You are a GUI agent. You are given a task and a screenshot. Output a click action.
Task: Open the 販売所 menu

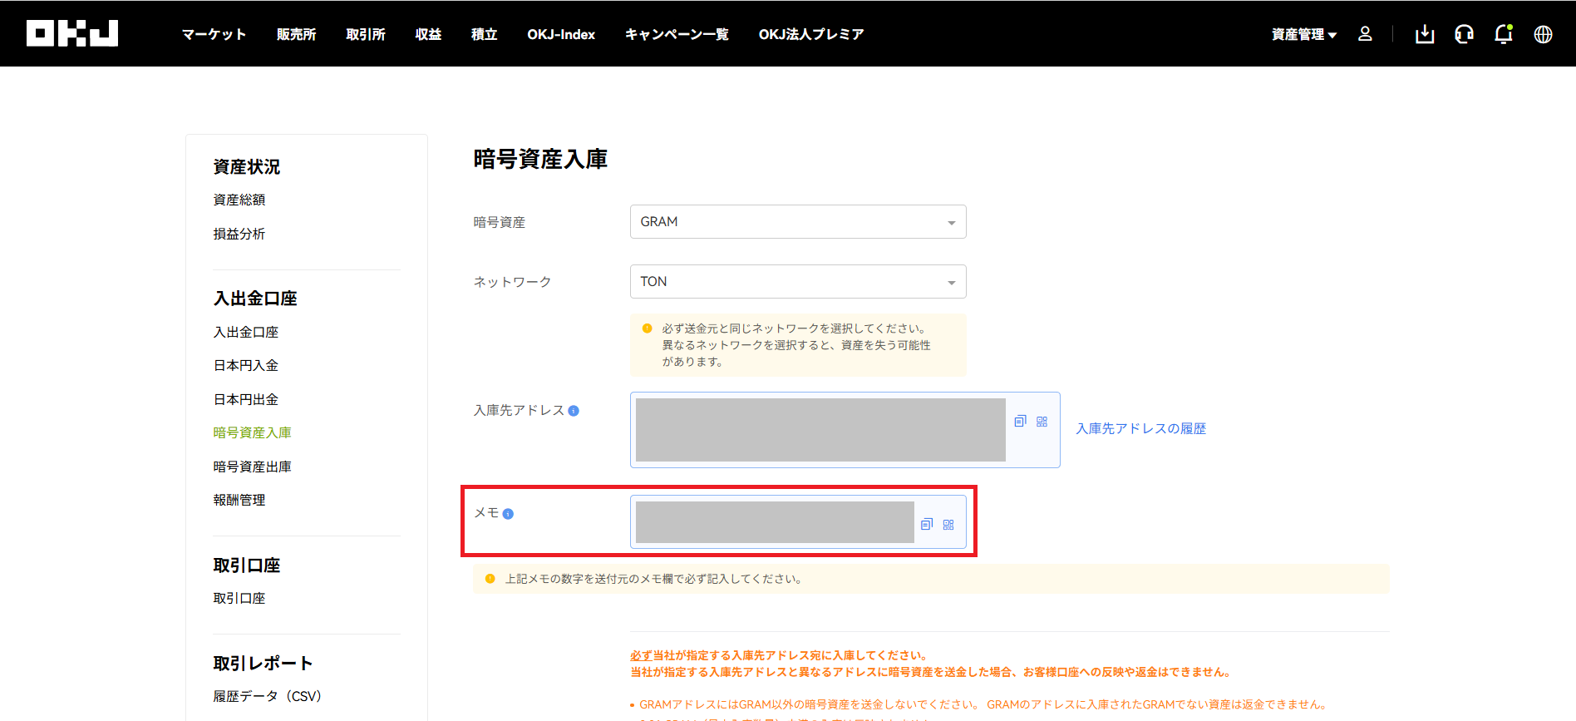(296, 34)
